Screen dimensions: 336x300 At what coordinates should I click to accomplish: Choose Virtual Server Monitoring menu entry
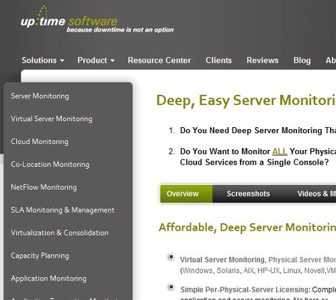click(52, 119)
